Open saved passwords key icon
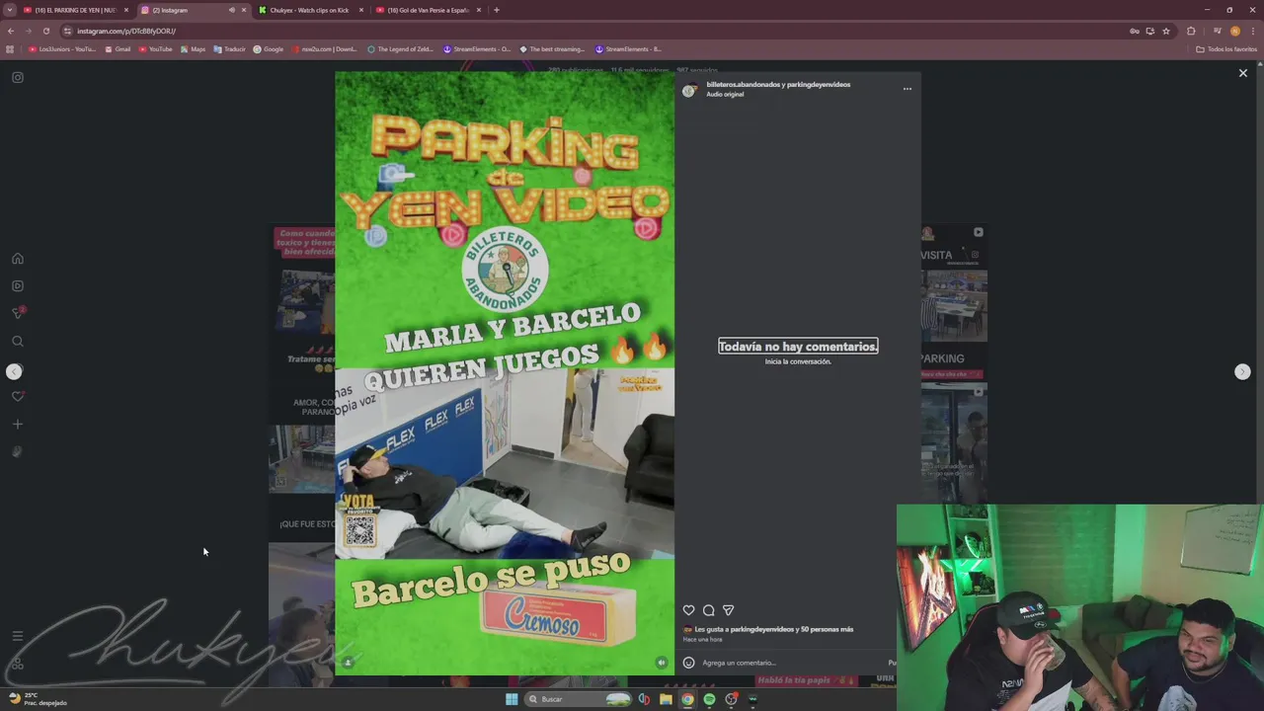The width and height of the screenshot is (1264, 711). click(1135, 31)
